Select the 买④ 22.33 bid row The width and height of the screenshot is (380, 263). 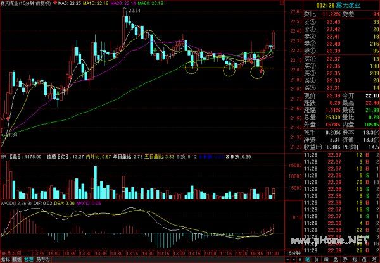pos(341,80)
